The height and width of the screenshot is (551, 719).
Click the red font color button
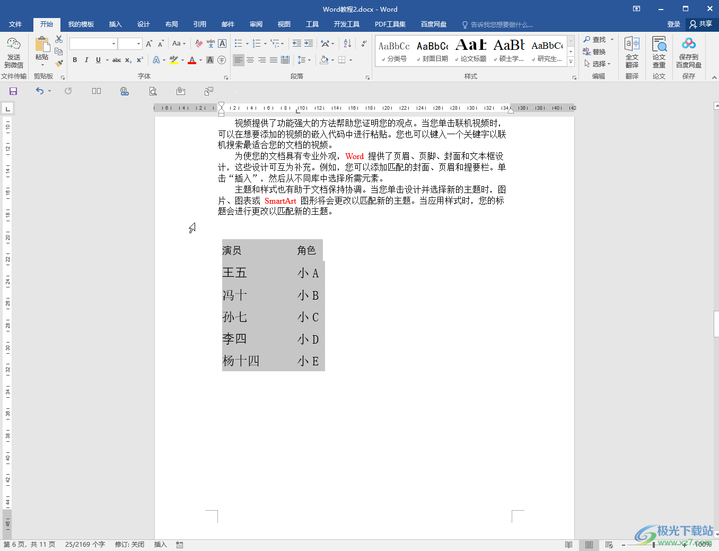192,60
